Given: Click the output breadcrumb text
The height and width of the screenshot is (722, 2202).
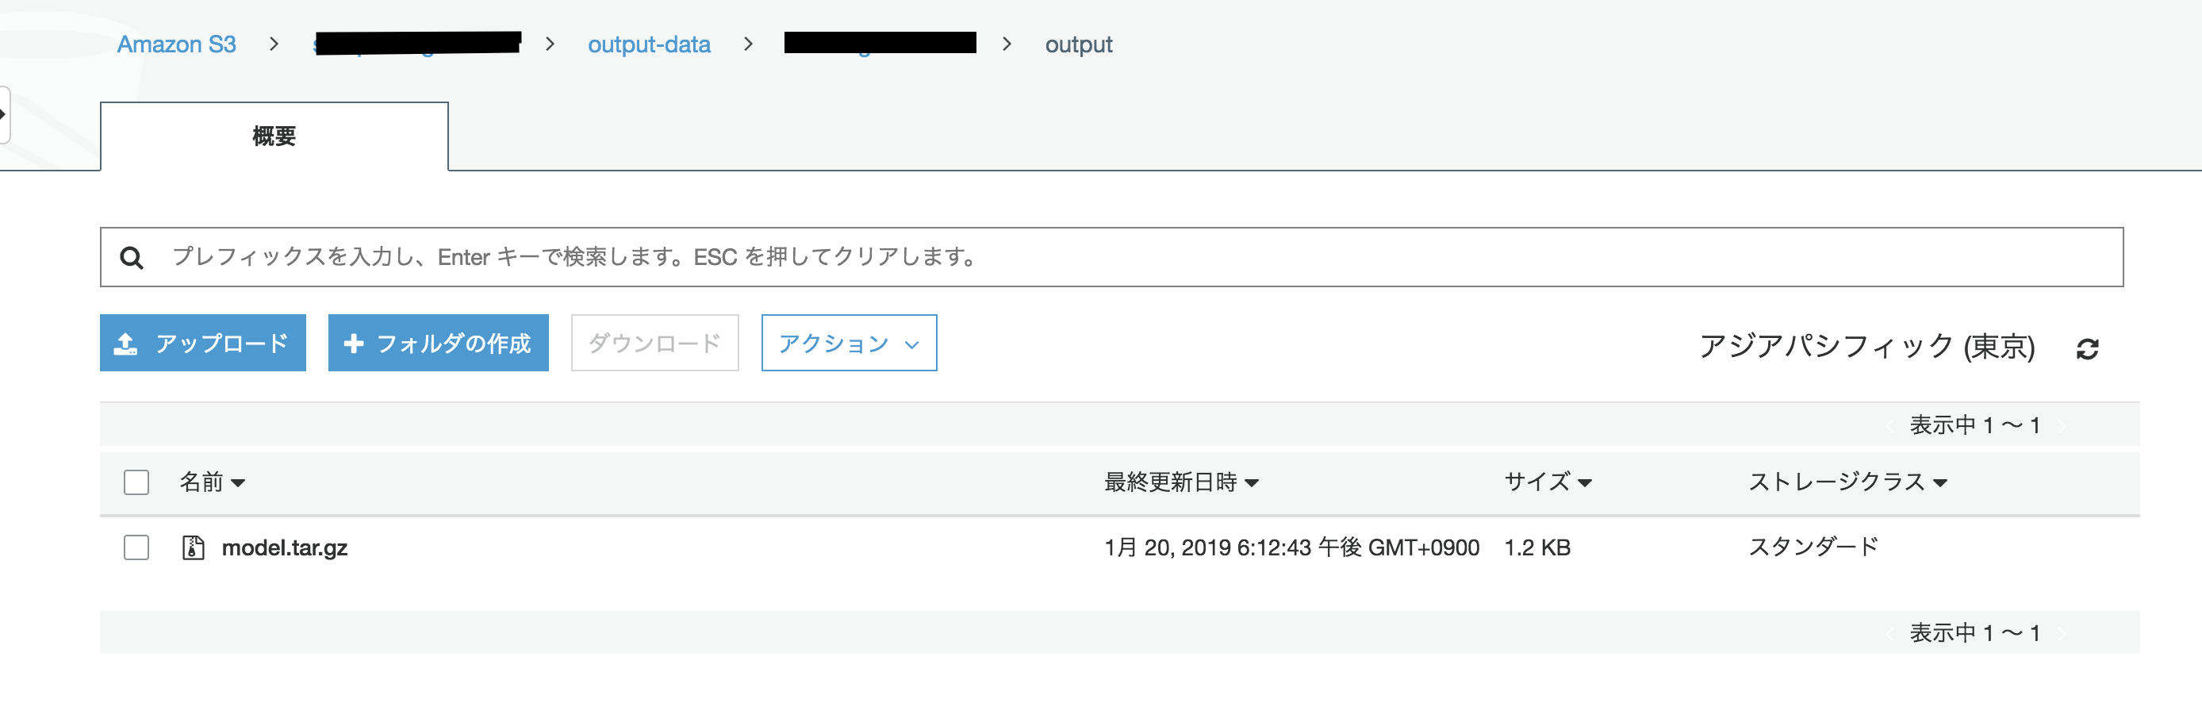Looking at the screenshot, I should [x=1078, y=44].
